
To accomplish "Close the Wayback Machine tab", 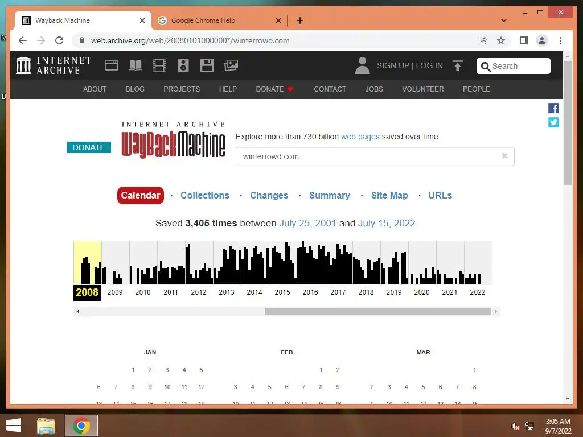I will (x=142, y=20).
